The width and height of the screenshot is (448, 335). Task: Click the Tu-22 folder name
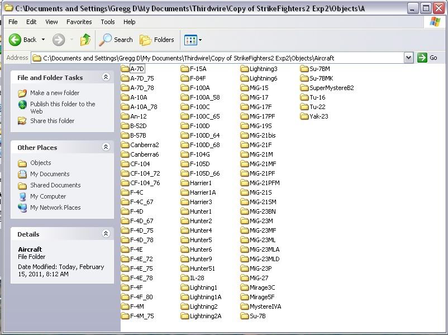[317, 107]
